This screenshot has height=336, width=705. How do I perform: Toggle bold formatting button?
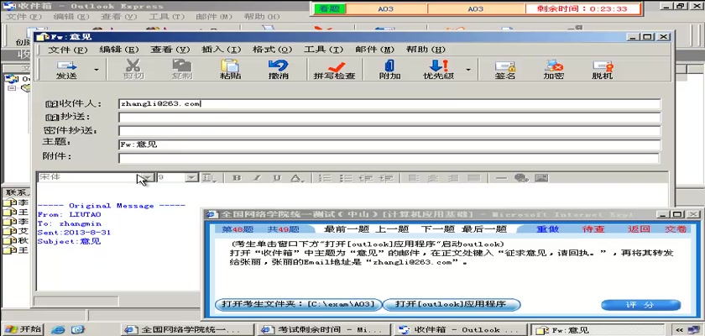[x=237, y=178]
